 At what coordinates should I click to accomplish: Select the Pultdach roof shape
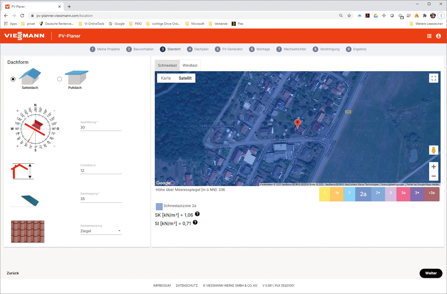[60, 79]
